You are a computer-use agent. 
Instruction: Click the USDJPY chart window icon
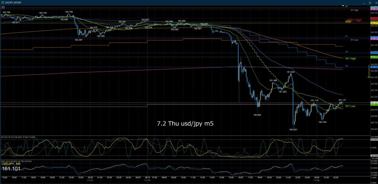(3, 3)
